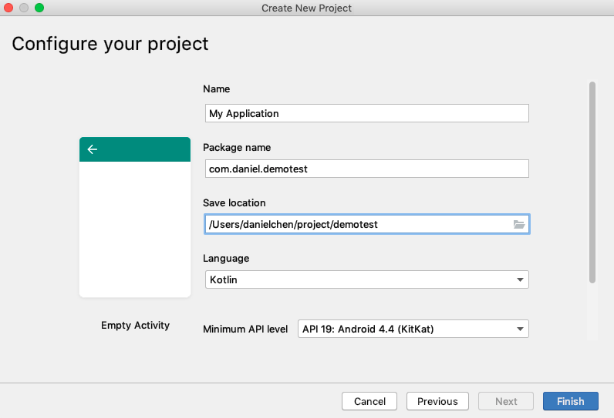614x418 pixels.
Task: Click the Minimum API level label
Action: click(x=245, y=329)
